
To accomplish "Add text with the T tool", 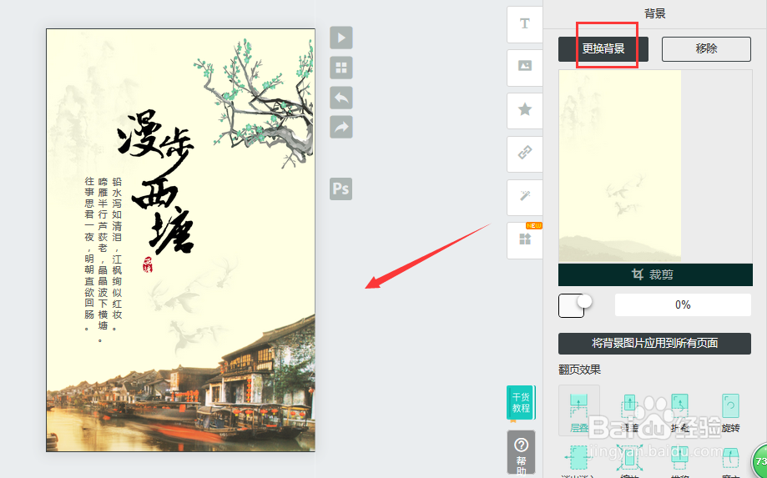I will point(525,24).
